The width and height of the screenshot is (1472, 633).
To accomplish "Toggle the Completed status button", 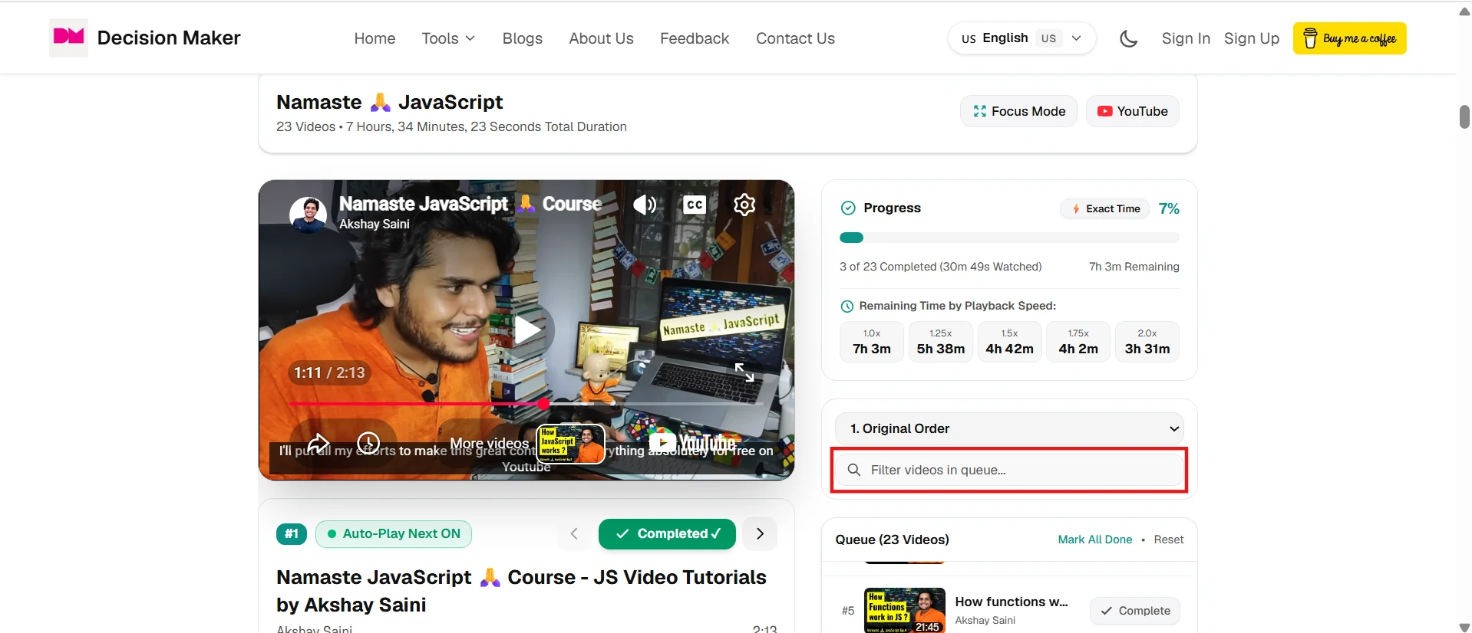I will point(667,534).
